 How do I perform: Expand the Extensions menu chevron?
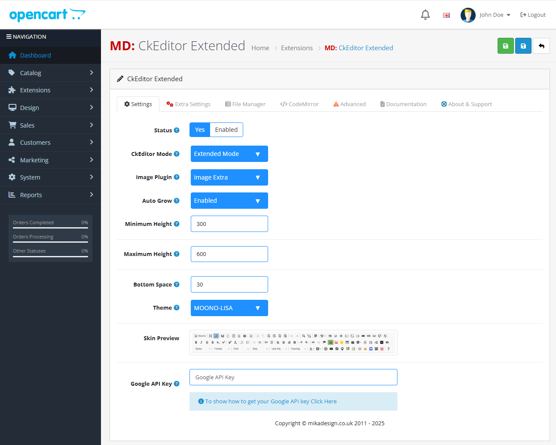92,90
